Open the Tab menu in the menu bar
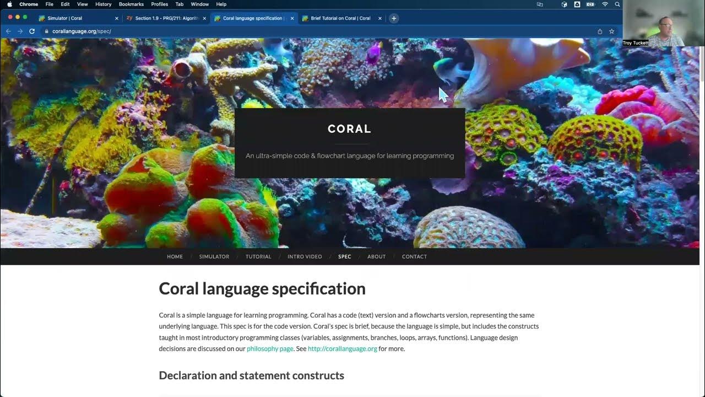The height and width of the screenshot is (397, 705). pyautogui.click(x=180, y=4)
